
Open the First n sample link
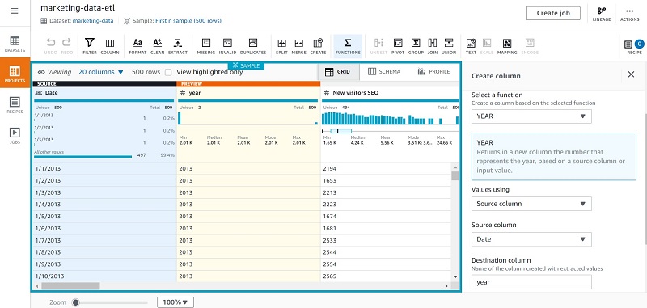click(188, 21)
